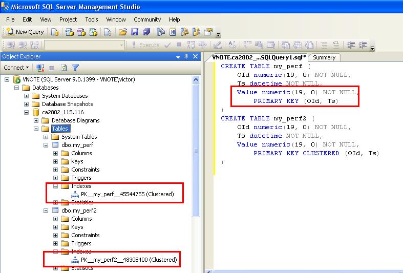Open the standard toolbar options arrow

tap(218, 33)
